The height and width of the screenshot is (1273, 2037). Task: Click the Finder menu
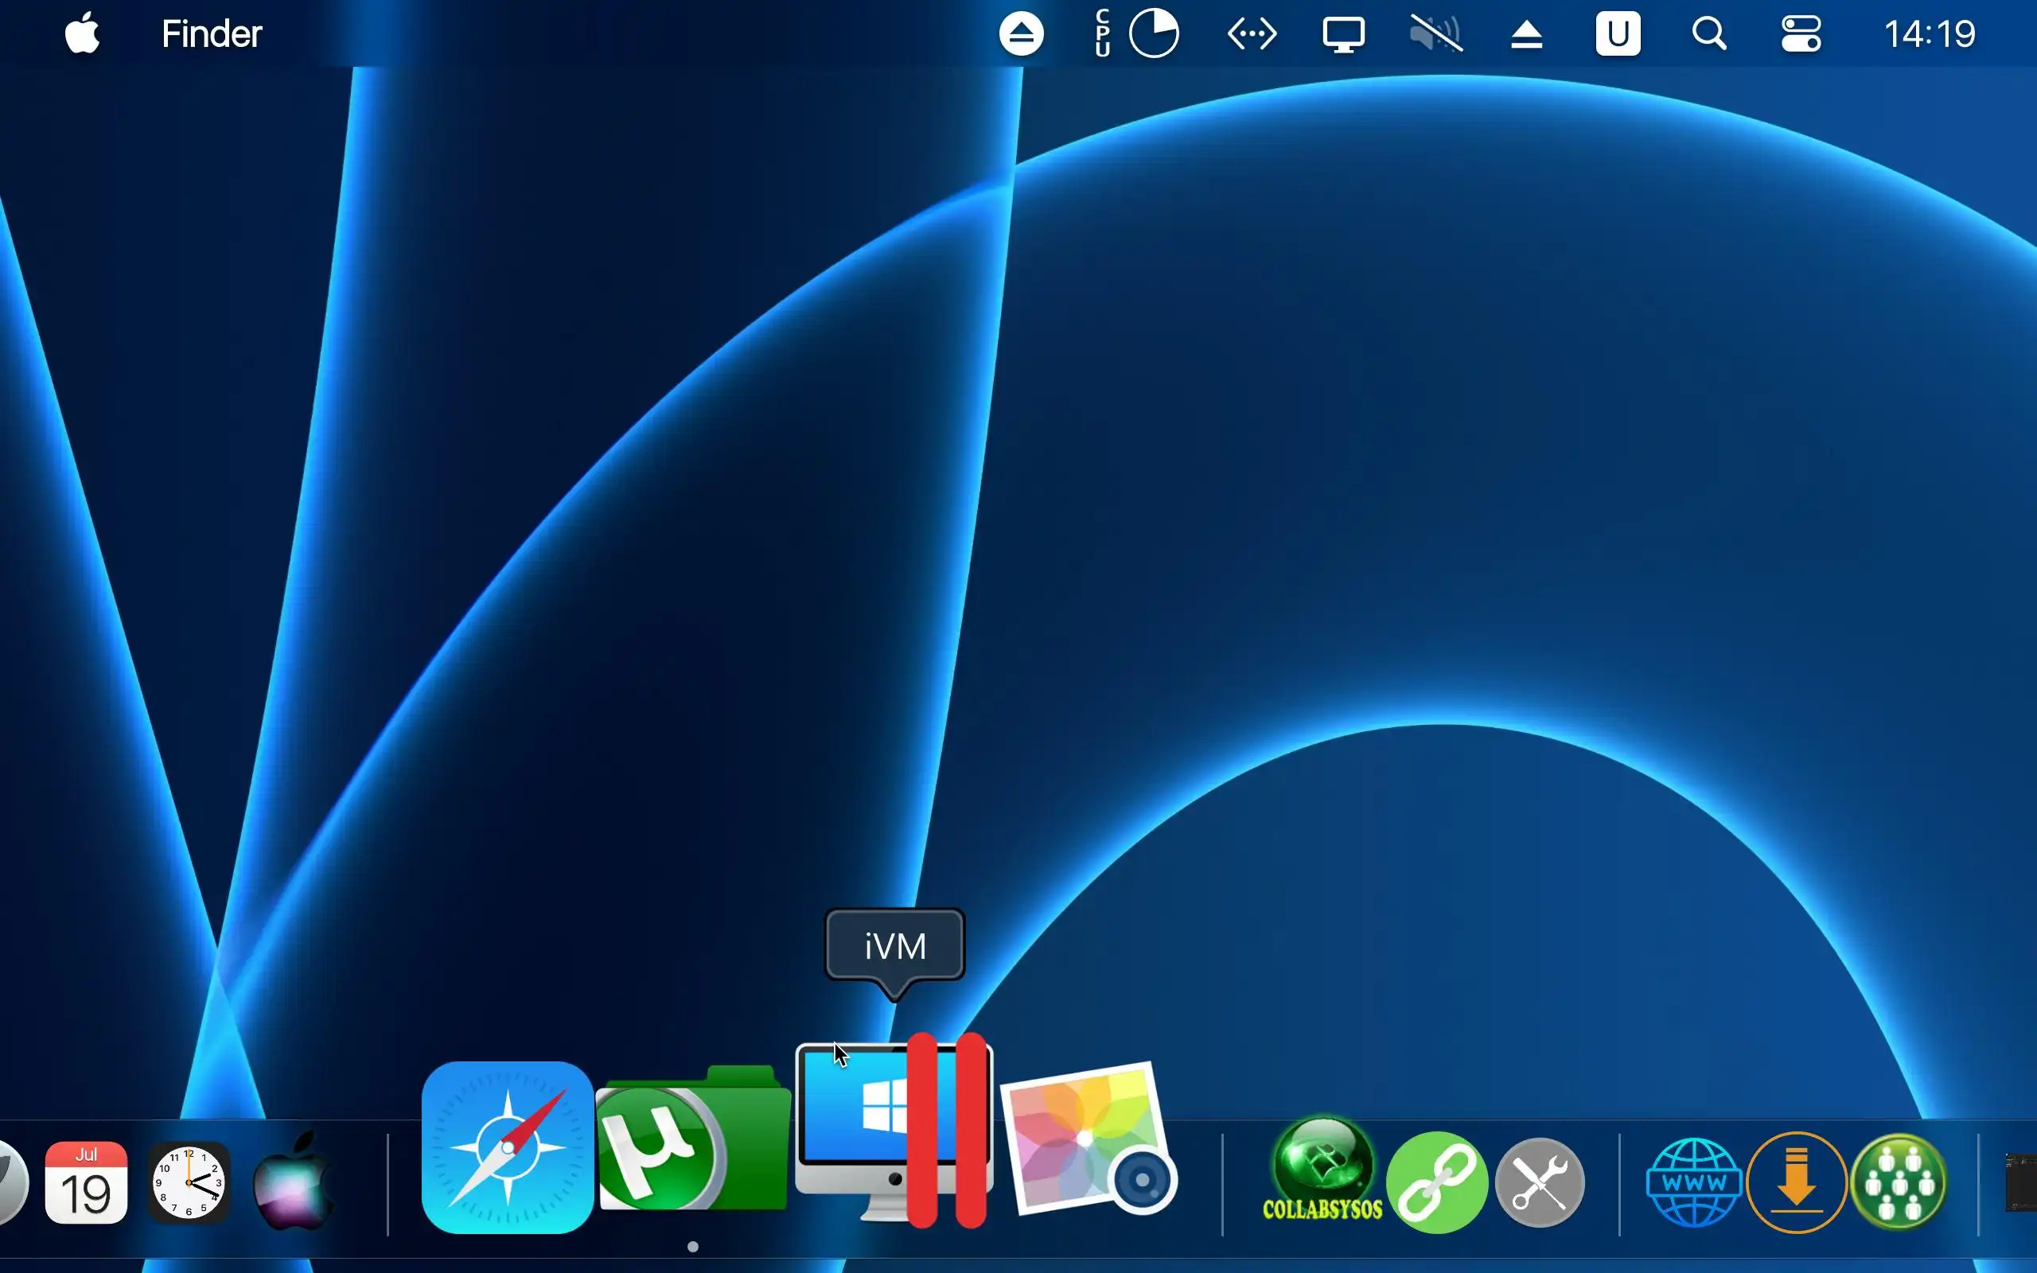coord(212,34)
